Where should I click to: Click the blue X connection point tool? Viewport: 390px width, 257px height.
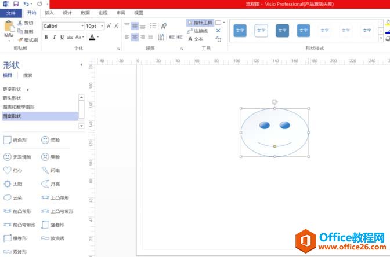click(218, 31)
